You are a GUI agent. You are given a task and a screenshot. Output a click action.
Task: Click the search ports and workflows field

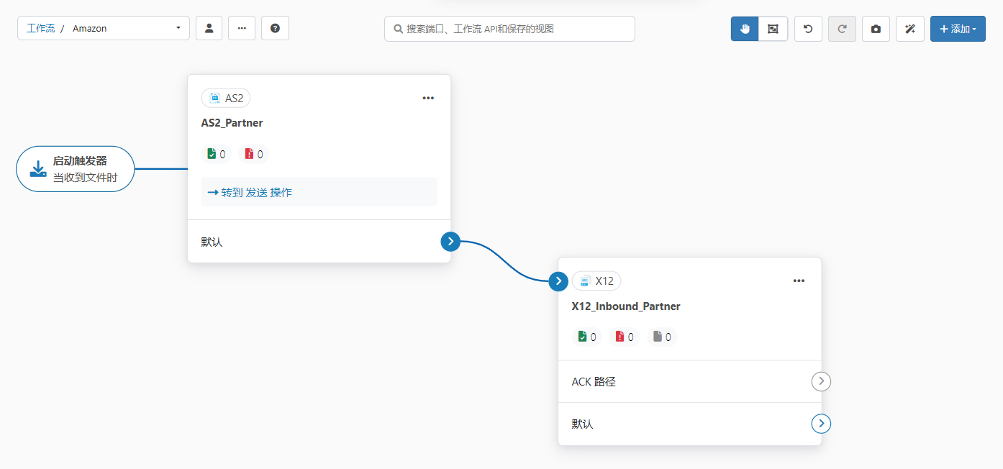509,29
